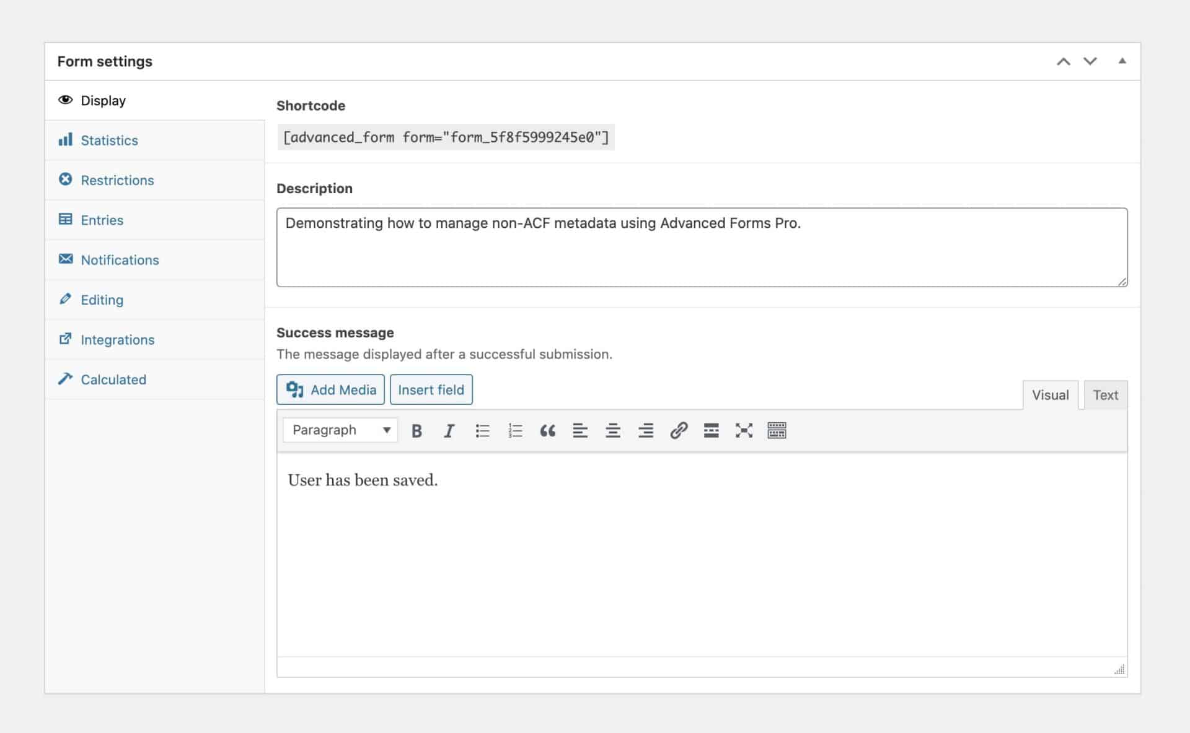Collapse the Form settings panel
The height and width of the screenshot is (733, 1190).
click(x=1122, y=61)
